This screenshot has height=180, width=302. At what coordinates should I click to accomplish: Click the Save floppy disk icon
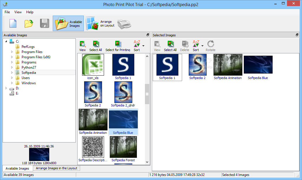tap(44, 24)
